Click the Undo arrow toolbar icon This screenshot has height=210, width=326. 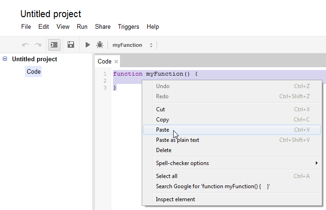(25, 45)
